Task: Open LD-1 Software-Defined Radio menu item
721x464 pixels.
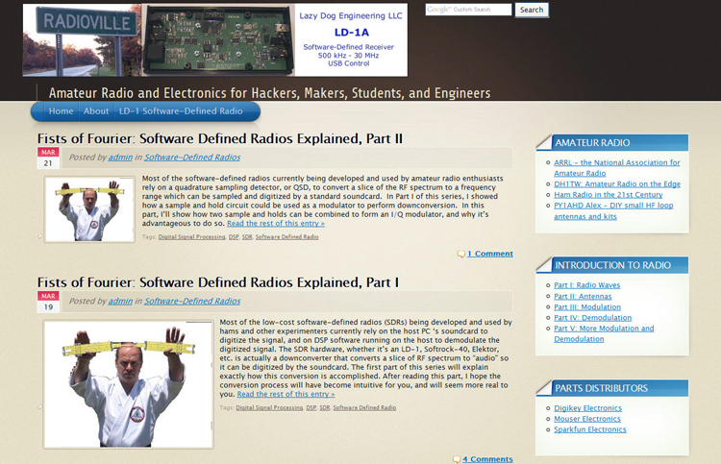Action: (x=187, y=111)
